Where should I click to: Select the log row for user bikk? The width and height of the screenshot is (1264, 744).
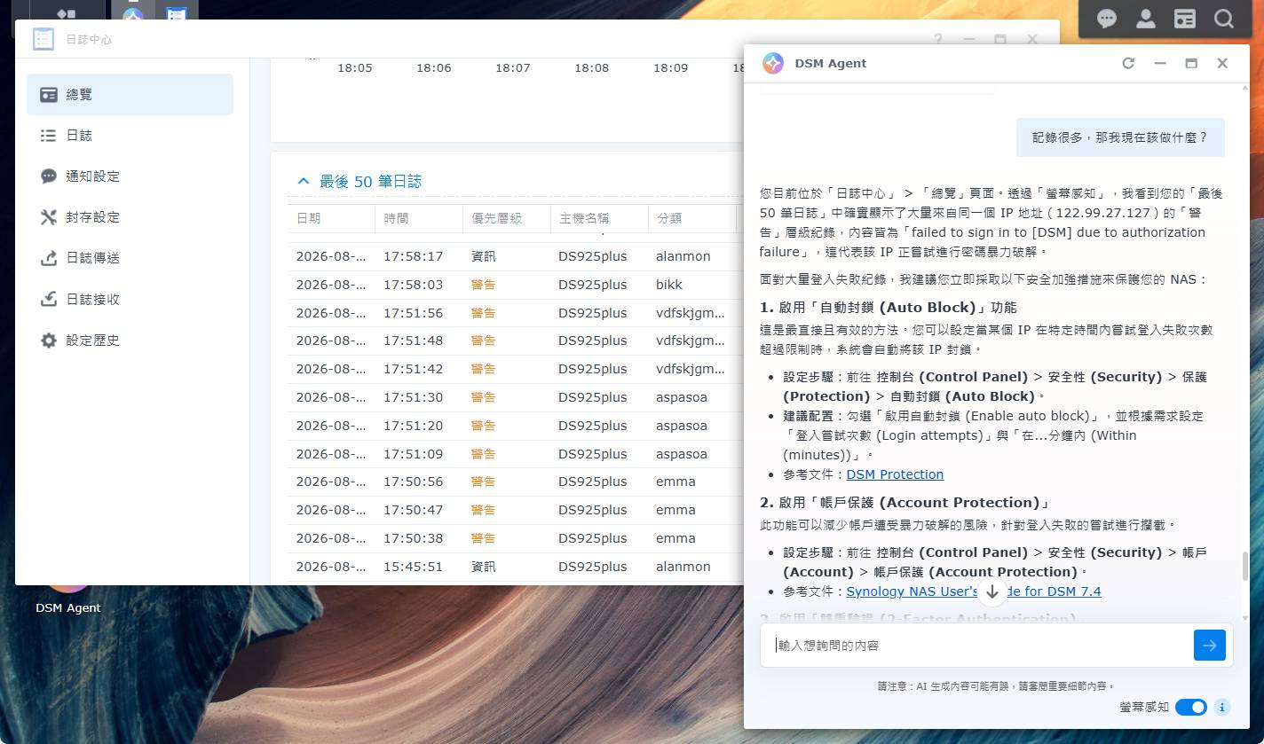tap(515, 285)
